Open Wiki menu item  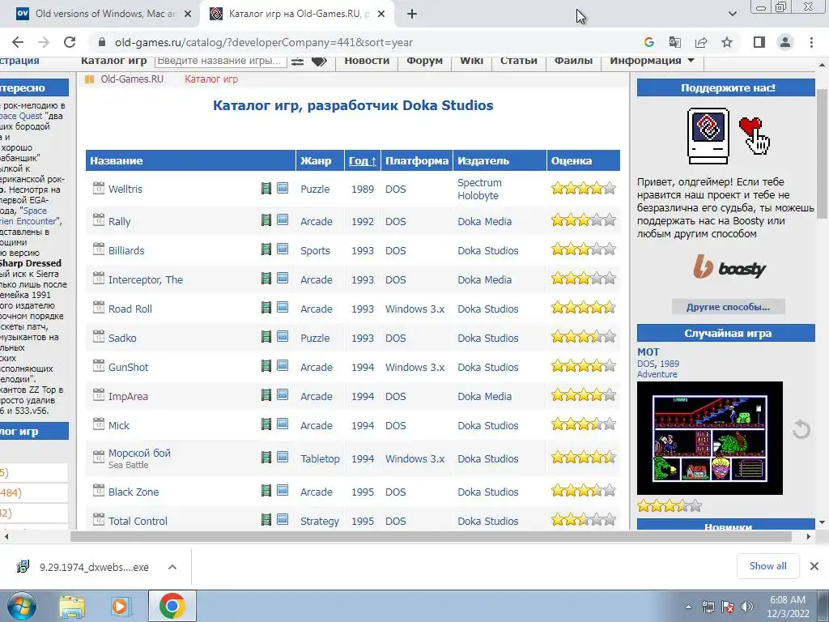click(471, 61)
